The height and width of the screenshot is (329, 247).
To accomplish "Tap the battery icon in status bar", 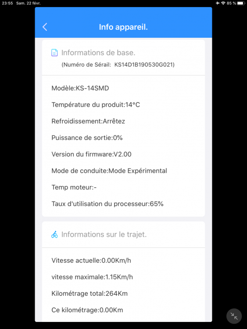I will click(241, 3).
